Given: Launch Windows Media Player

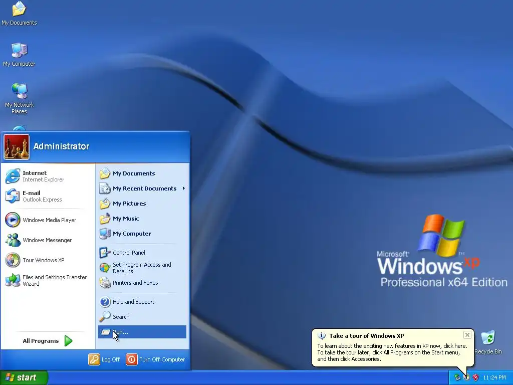Looking at the screenshot, I should [48, 220].
